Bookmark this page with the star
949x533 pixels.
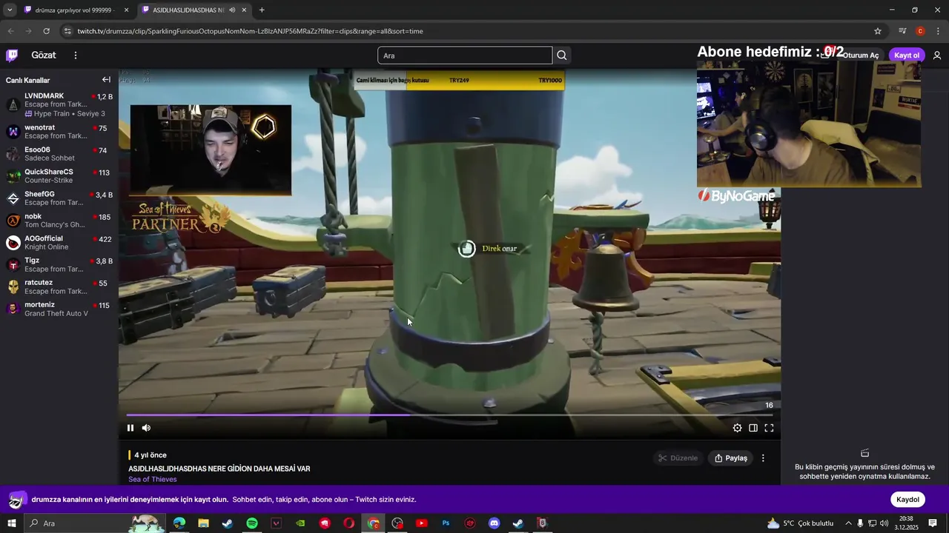[x=878, y=31]
